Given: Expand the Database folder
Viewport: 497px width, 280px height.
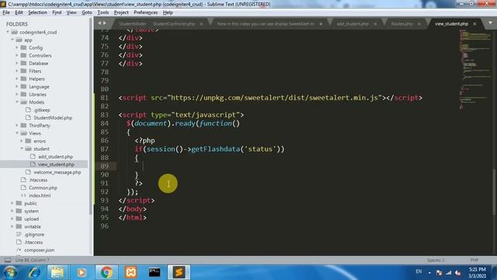Looking at the screenshot, I should click(17, 63).
